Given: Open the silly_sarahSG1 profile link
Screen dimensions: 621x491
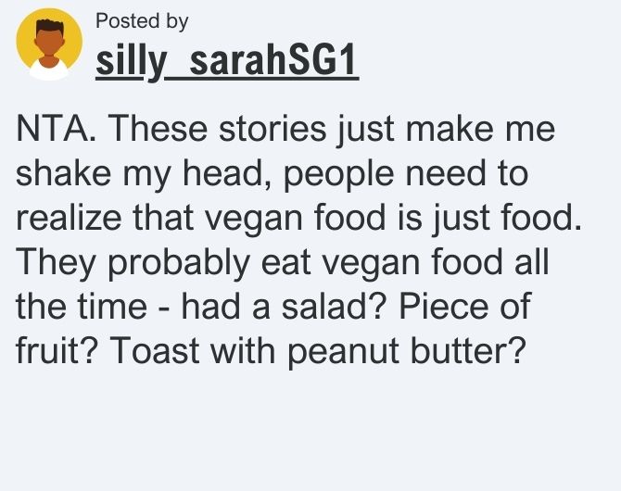Looking at the screenshot, I should tap(227, 62).
